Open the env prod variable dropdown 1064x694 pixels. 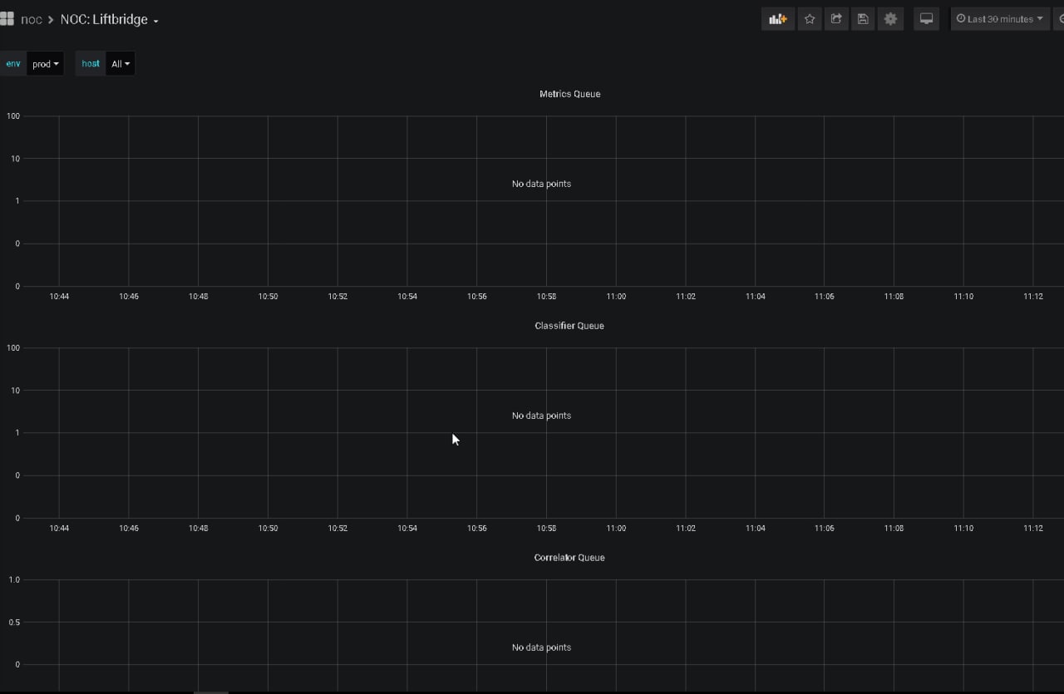click(45, 64)
